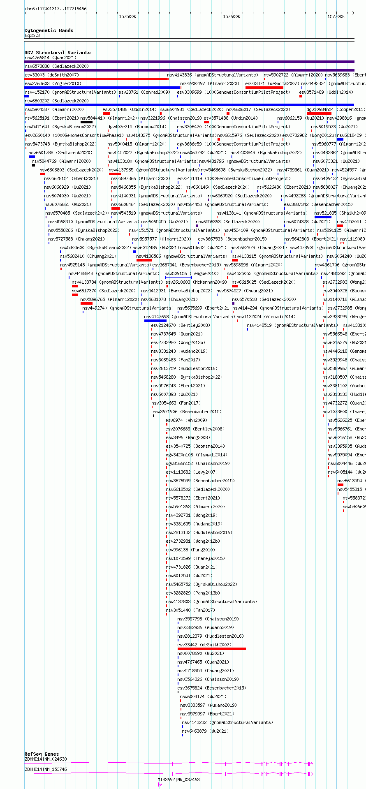Open esv3675824 (Besenbacher2015) label
Image resolution: width=366 pixels, height=789 pixels.
tap(212, 688)
